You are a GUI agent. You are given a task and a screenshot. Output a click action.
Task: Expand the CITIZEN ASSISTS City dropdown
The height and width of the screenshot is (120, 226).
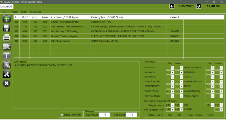pyautogui.click(x=212, y=96)
